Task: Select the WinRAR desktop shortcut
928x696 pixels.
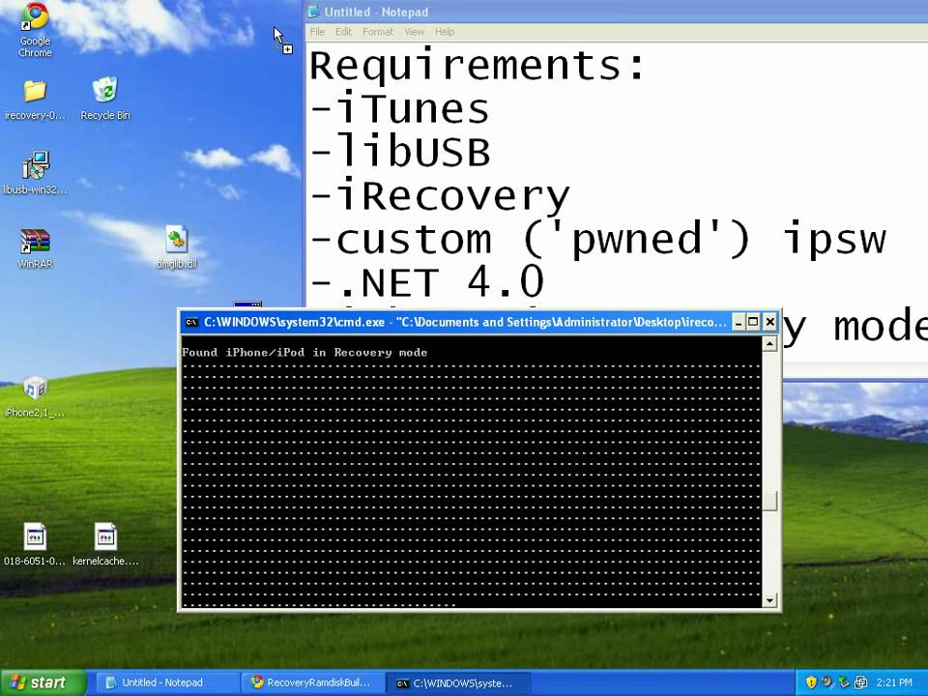Action: pos(35,248)
